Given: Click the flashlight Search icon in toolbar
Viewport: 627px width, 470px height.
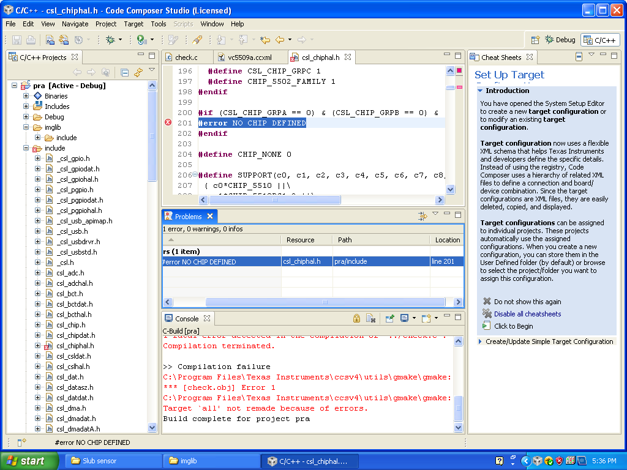Looking at the screenshot, I should (x=197, y=40).
